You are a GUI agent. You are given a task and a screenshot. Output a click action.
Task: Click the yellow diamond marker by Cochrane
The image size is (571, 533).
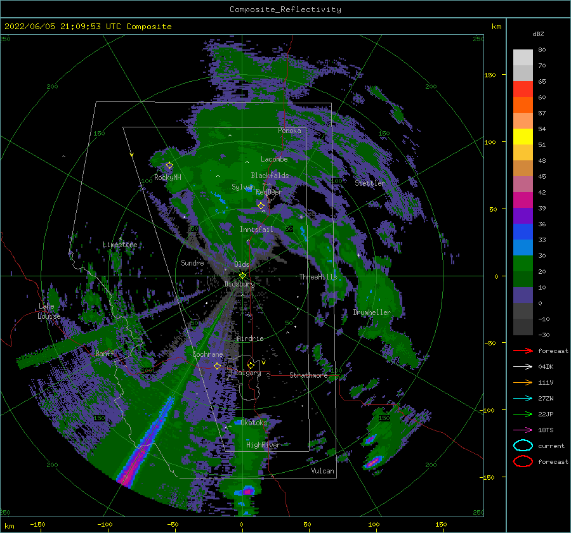click(217, 366)
